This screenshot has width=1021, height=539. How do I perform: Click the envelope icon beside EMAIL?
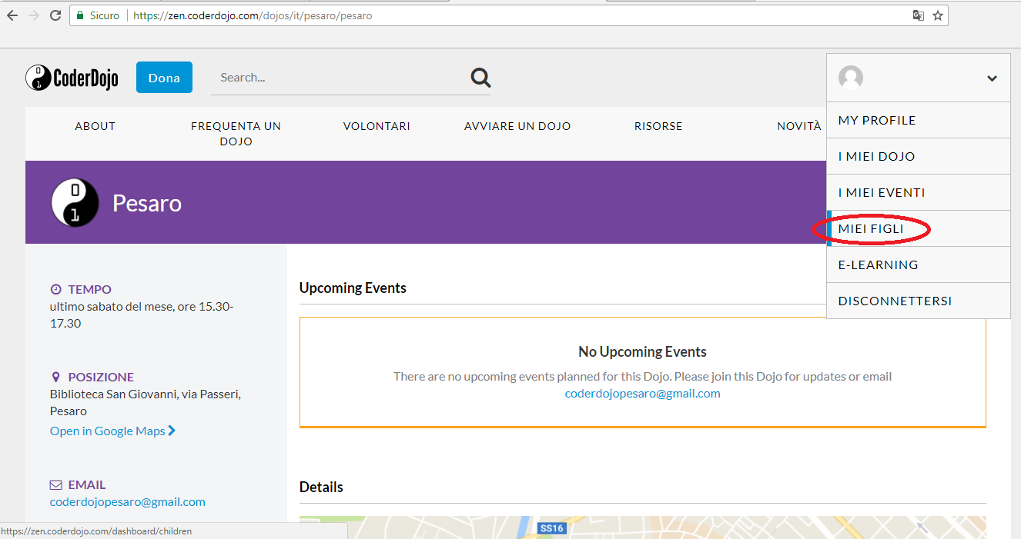[x=55, y=485]
